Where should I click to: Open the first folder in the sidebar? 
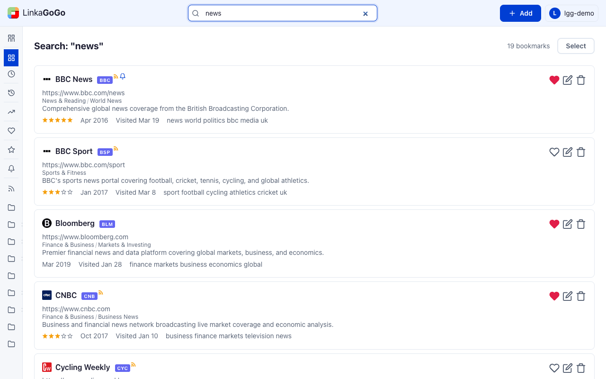[11, 208]
